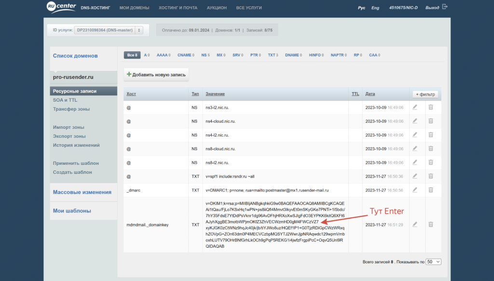Open the records-per-page 50 dropdown
This screenshot has width=494, height=281.
point(433,262)
